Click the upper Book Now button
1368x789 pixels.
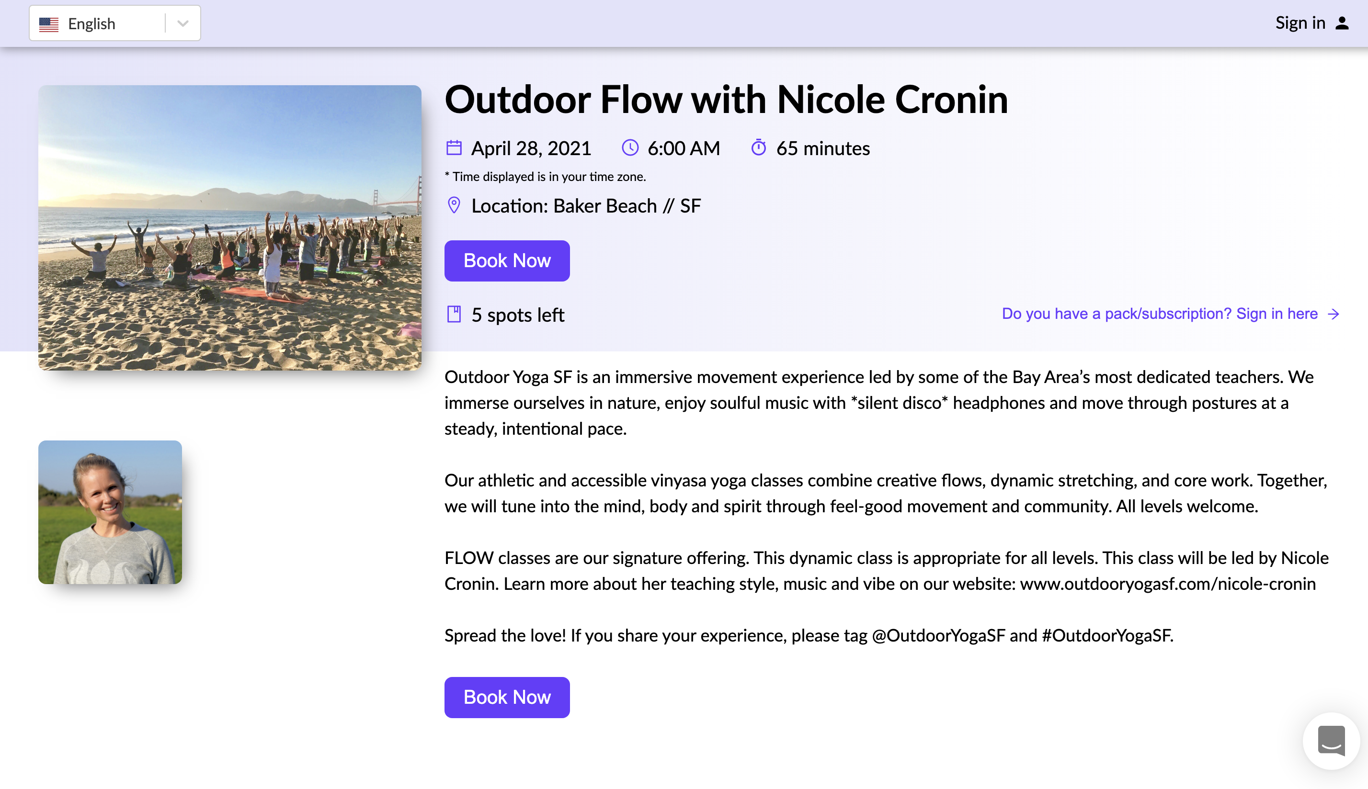click(507, 260)
